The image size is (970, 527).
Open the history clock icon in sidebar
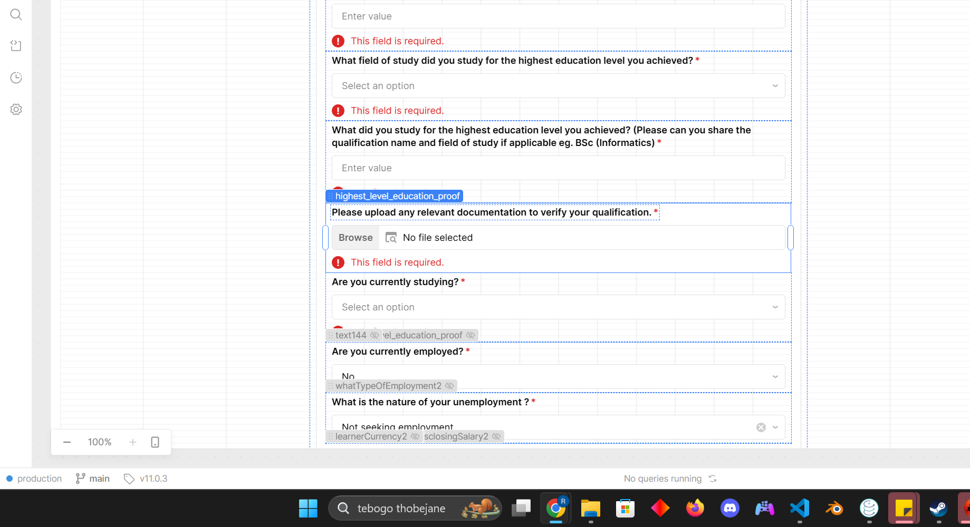(16, 78)
